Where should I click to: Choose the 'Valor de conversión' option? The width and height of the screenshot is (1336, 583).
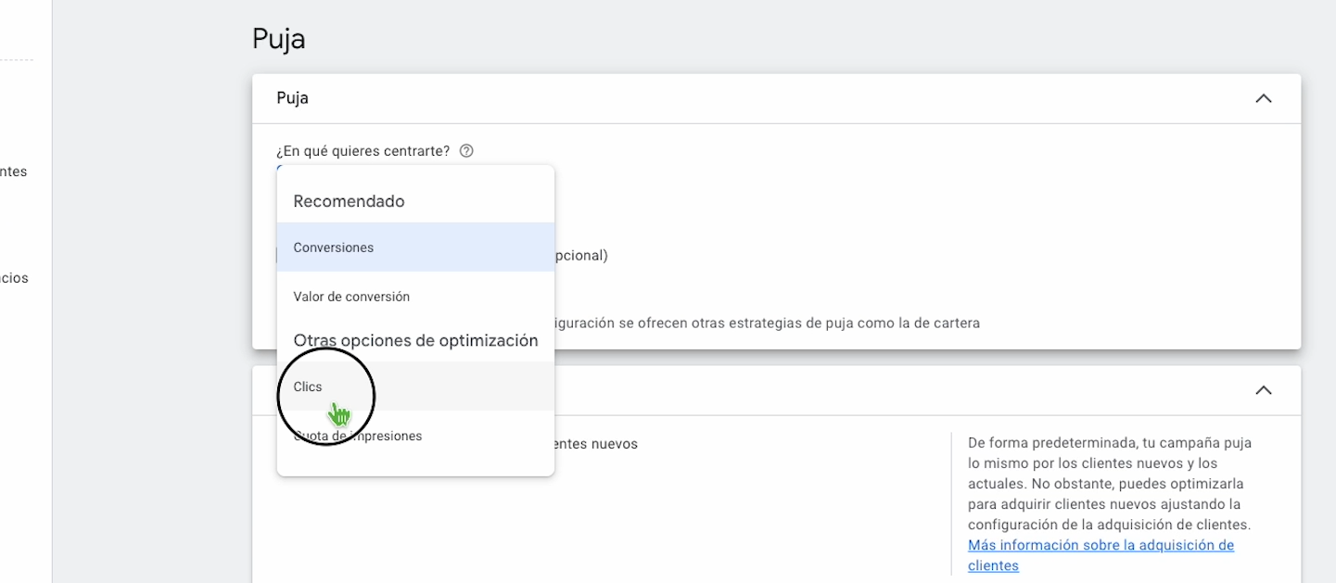point(351,297)
